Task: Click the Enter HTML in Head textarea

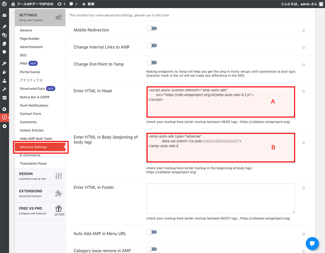Action: [221, 102]
